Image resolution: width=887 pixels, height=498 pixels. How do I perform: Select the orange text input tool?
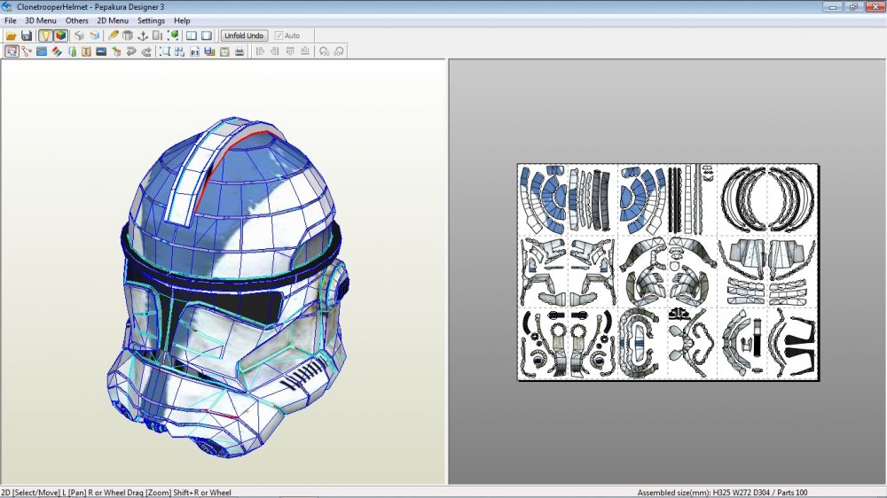[x=86, y=51]
